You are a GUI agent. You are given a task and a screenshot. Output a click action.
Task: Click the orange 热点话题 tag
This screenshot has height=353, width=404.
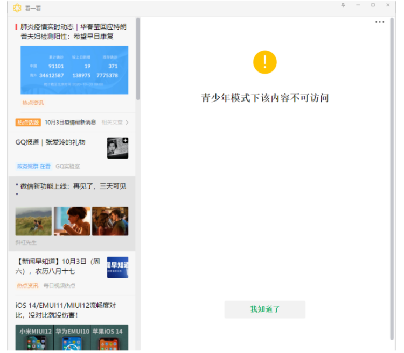[28, 123]
